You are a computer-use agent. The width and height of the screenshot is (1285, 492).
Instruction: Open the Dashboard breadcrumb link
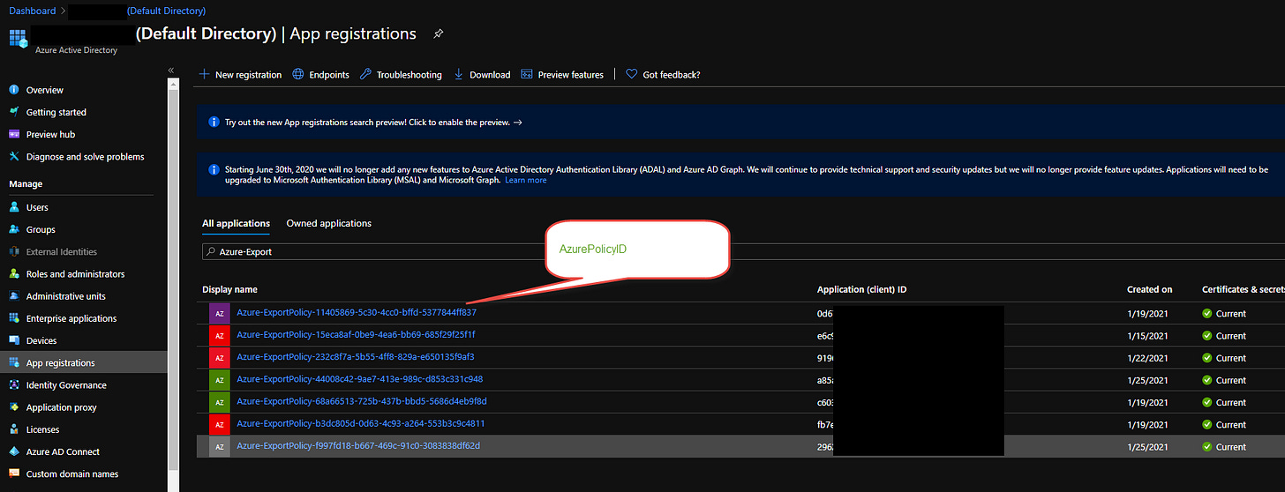pos(32,11)
